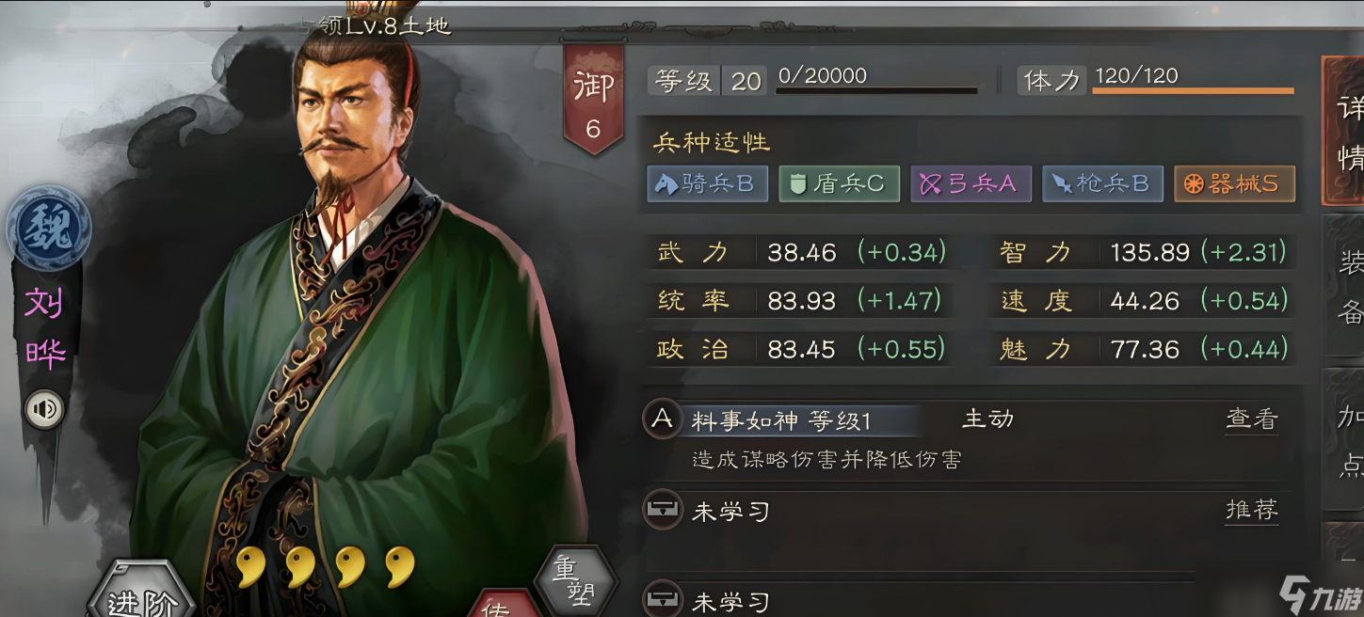This screenshot has height=617, width=1364.
Task: Tap the 御 6 command banner
Action: pos(593,99)
